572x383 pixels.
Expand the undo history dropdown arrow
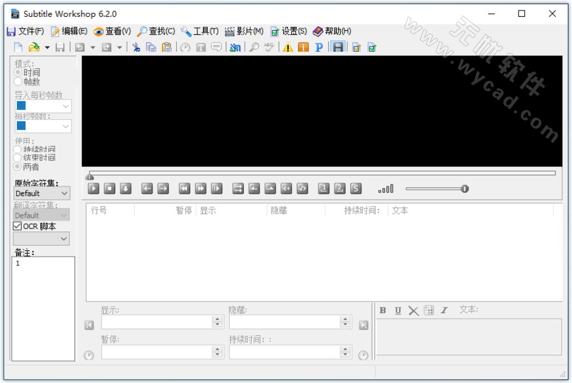93,47
